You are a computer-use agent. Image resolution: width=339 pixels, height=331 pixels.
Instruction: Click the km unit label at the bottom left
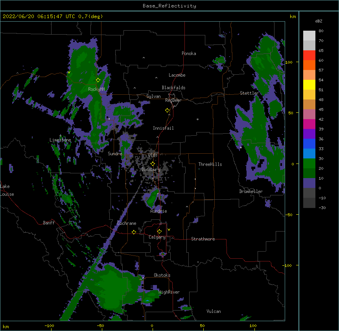[x=6, y=327]
